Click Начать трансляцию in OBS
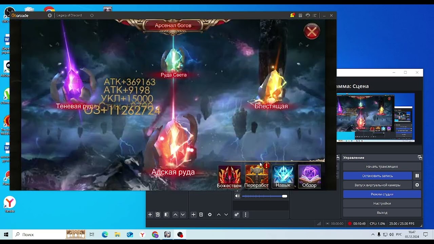The width and height of the screenshot is (434, 244). pos(382,167)
